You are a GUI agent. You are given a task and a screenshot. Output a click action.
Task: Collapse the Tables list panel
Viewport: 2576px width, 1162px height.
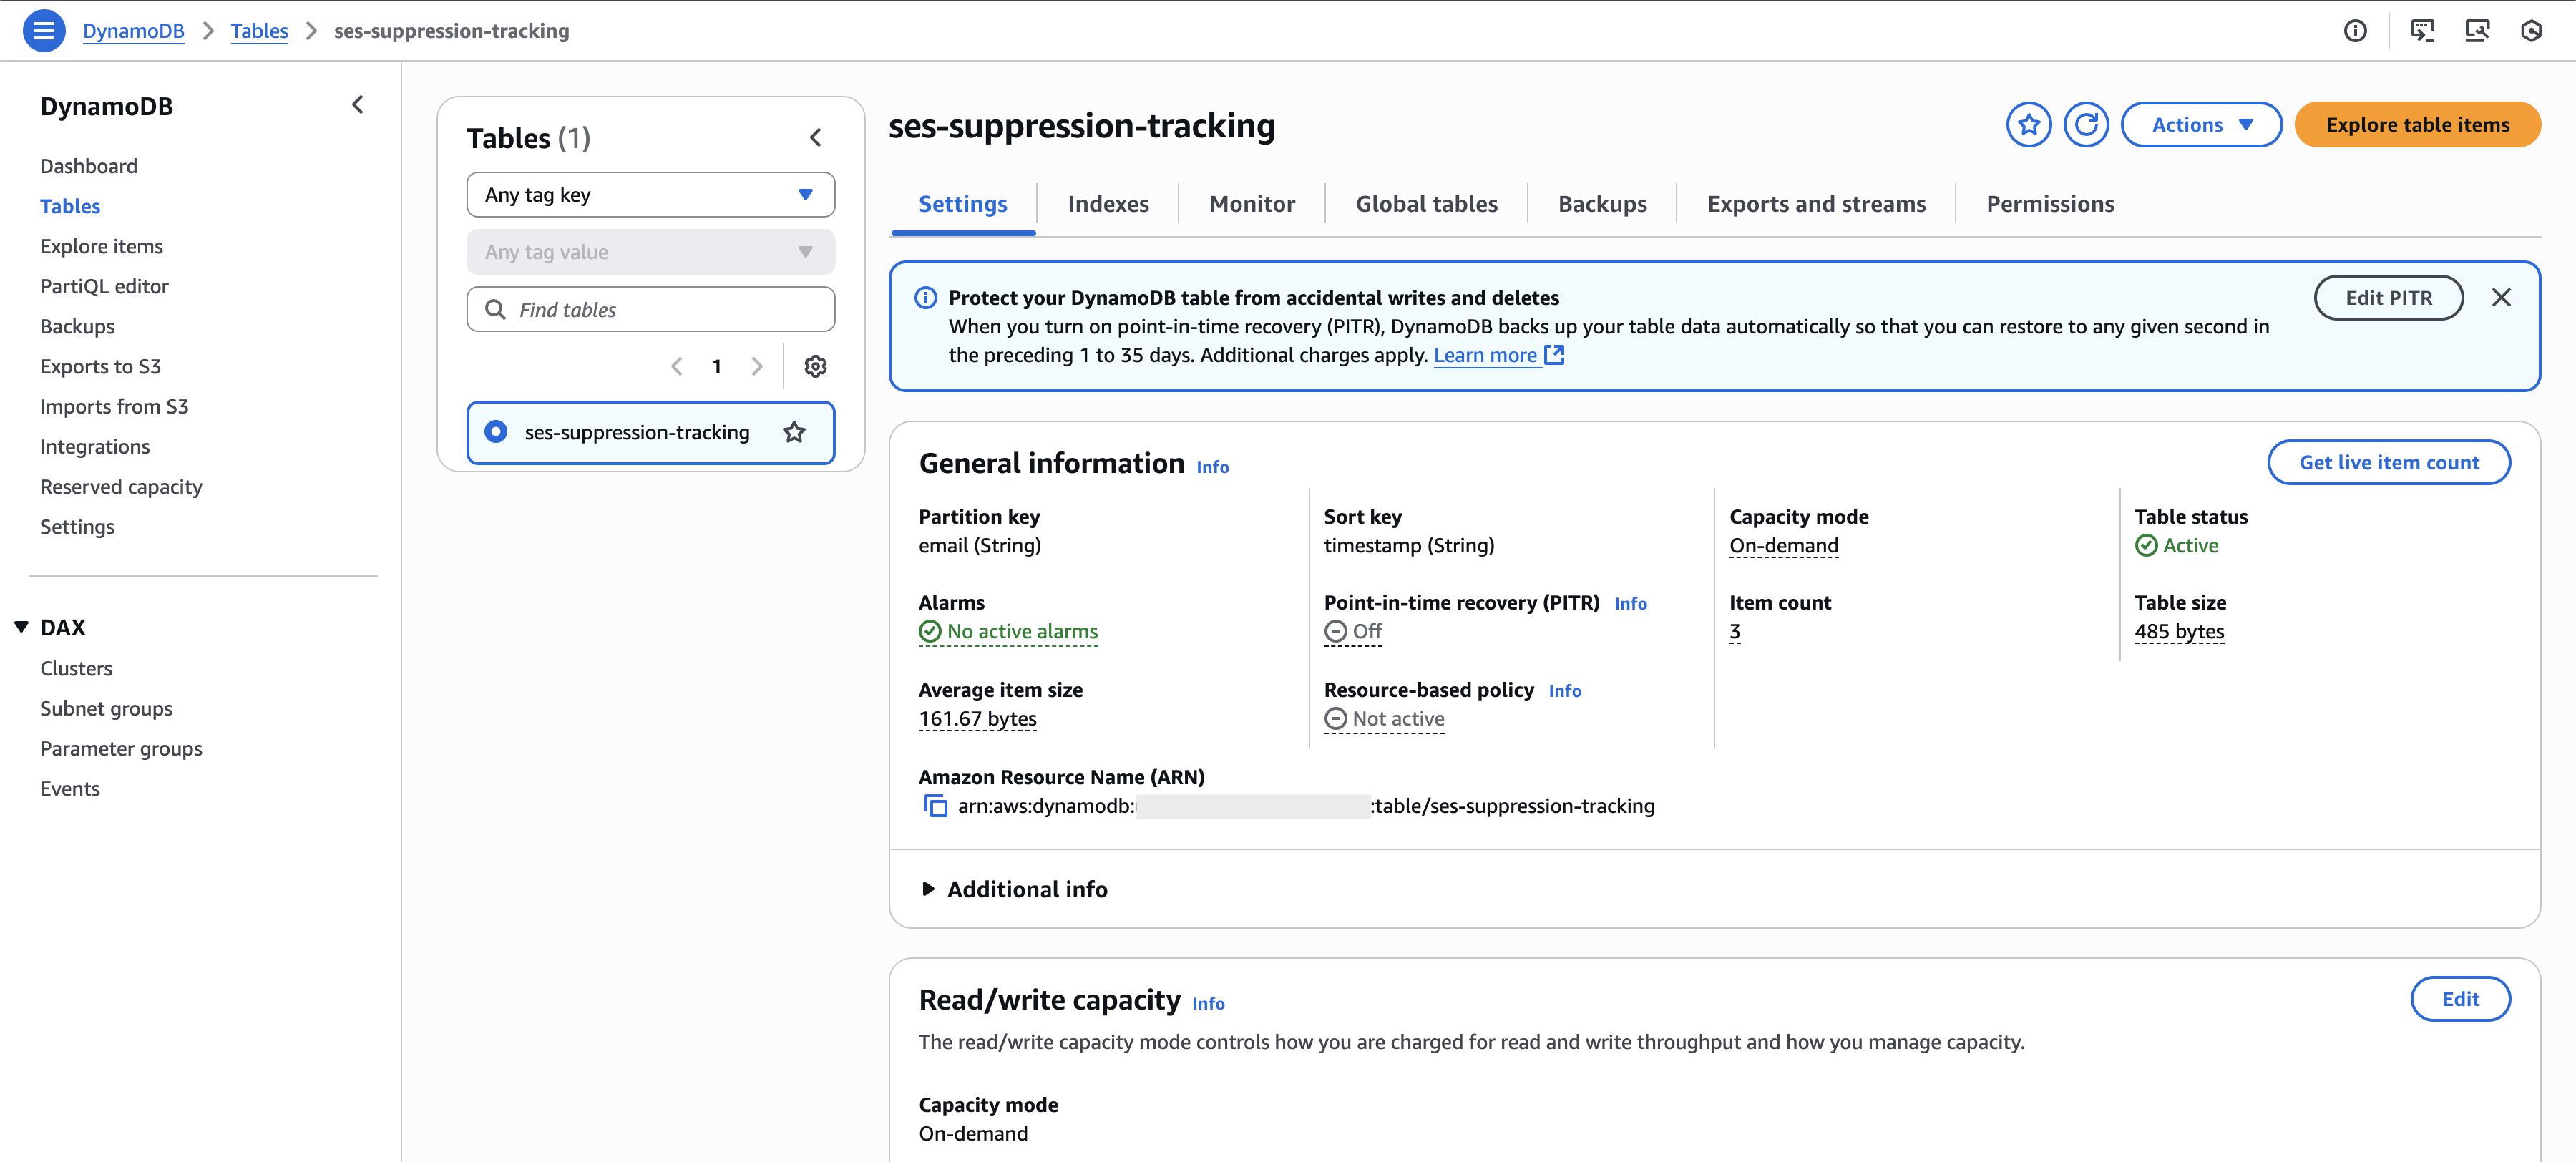(816, 138)
